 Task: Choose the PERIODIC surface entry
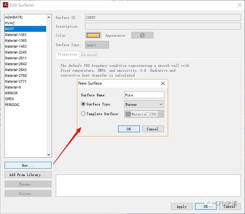(x=12, y=105)
